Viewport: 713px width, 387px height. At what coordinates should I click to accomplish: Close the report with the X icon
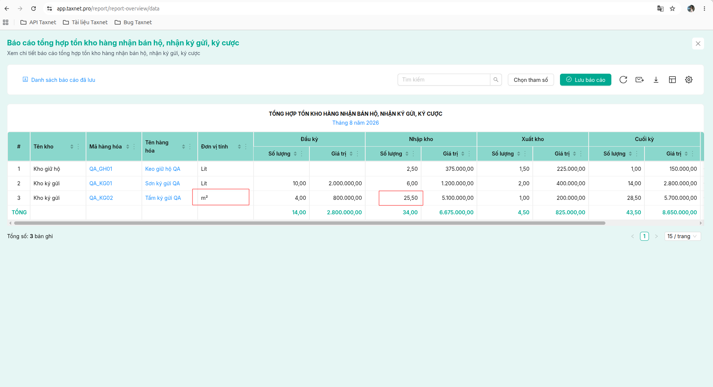point(698,44)
